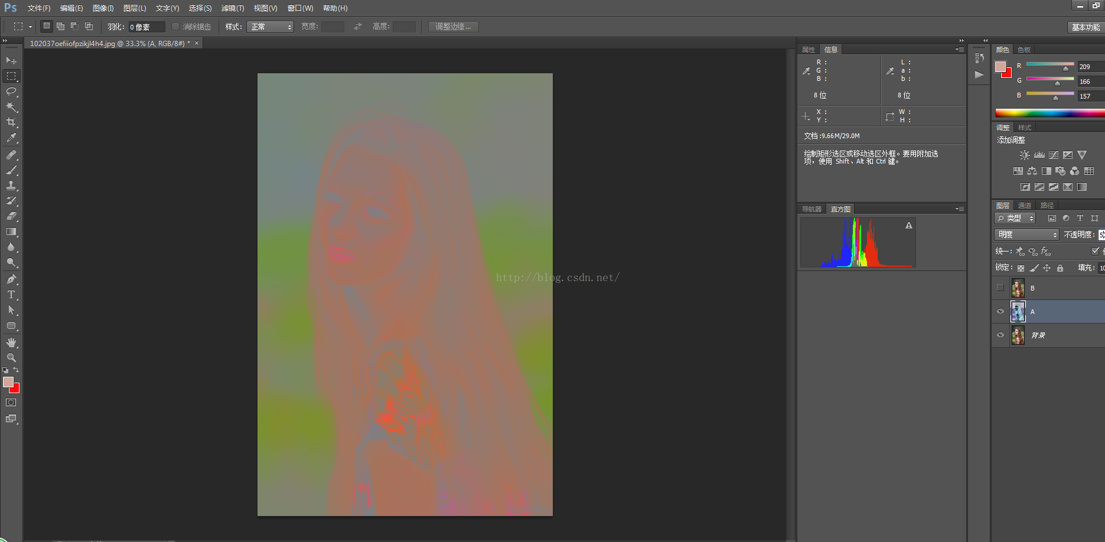The image size is (1105, 542).
Task: Close the document tab 102037oefiiofpzikjl4h4.jpg
Action: [197, 43]
